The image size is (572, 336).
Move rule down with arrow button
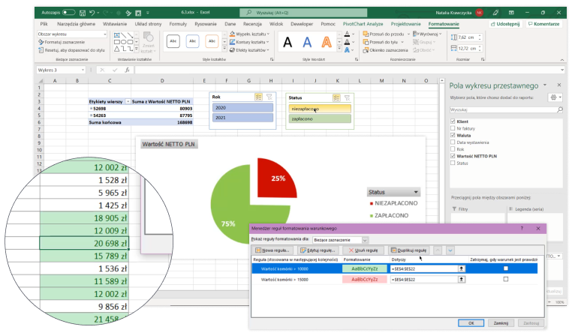coord(450,249)
